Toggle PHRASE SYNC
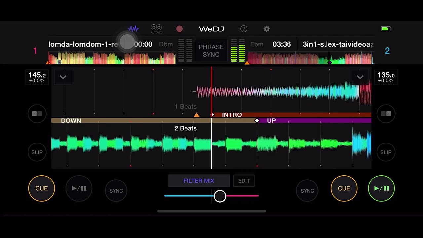The image size is (423, 238). pyautogui.click(x=211, y=51)
